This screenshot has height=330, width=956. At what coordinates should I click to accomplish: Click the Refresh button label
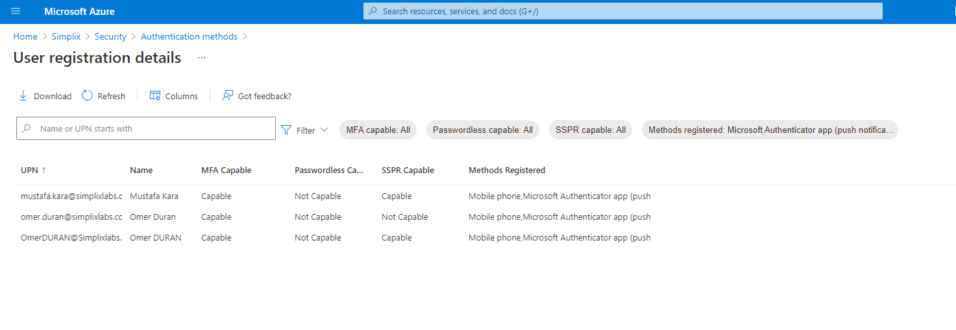(112, 96)
